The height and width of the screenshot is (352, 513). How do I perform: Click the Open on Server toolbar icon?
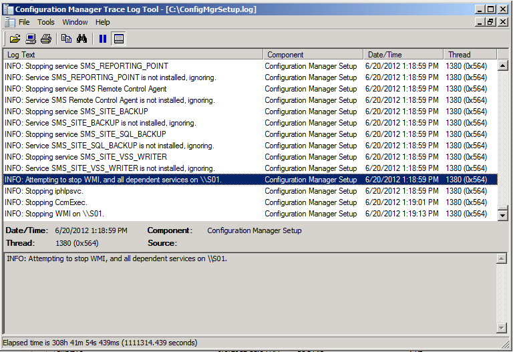[x=31, y=39]
